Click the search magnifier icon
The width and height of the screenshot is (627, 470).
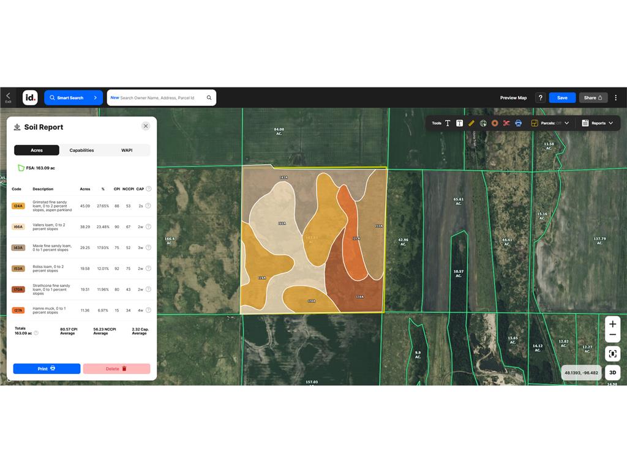[209, 97]
